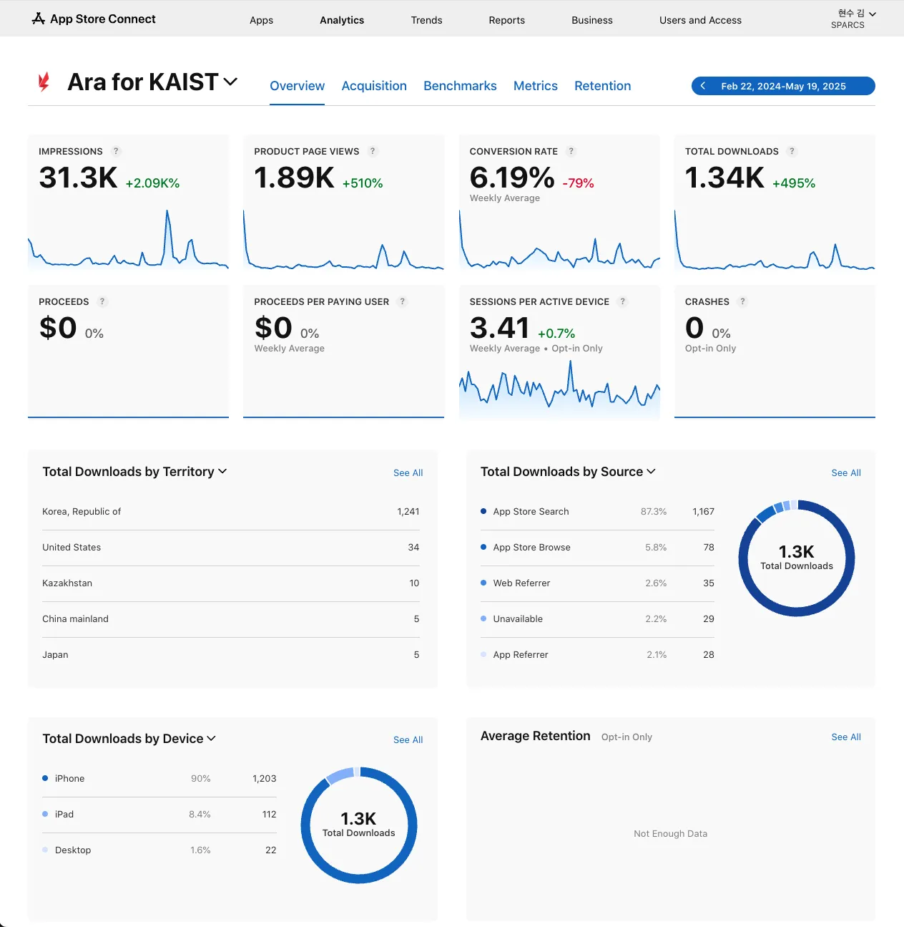Click the Total Downloads by Source donut chart
Viewport: 904px width, 927px height.
tap(797, 558)
